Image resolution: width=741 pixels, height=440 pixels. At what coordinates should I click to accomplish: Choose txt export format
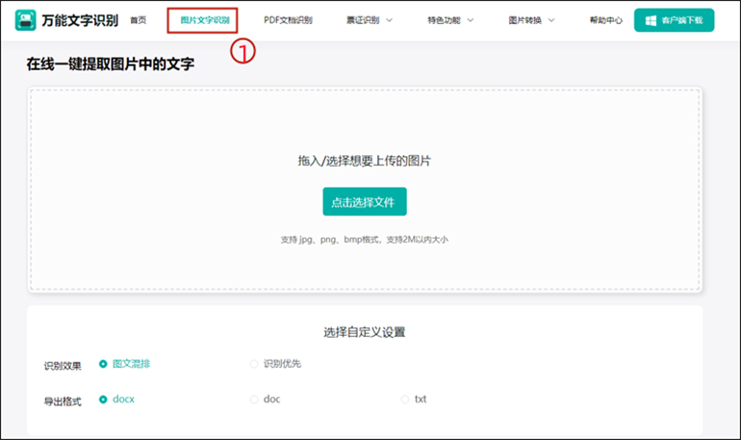point(414,400)
